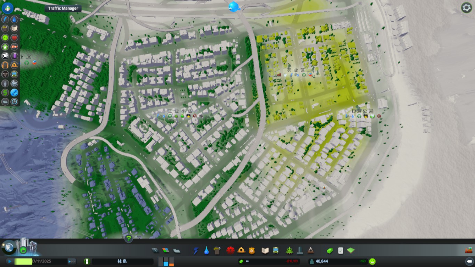The image size is (475, 267).
Task: Select the 农业区 district label
Action: (296, 70)
